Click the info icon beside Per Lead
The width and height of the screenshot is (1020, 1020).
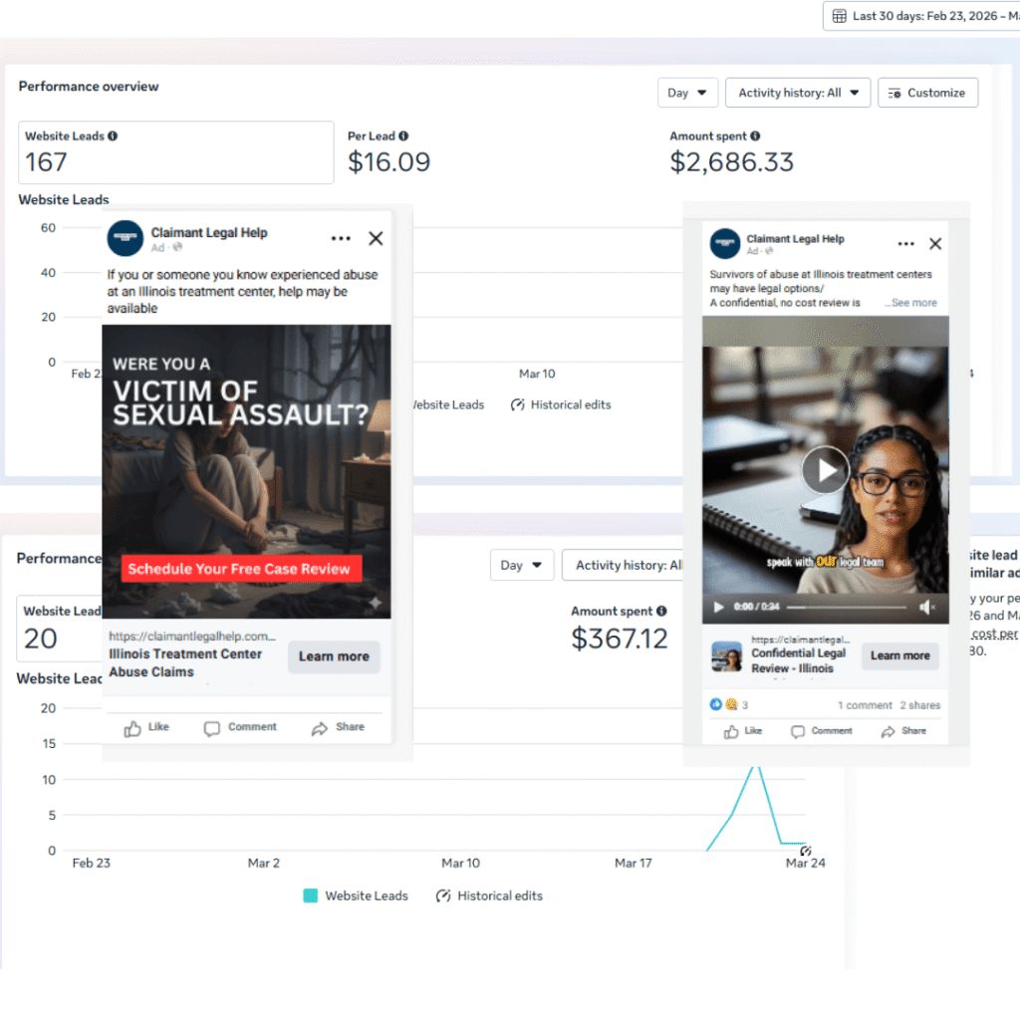point(403,136)
